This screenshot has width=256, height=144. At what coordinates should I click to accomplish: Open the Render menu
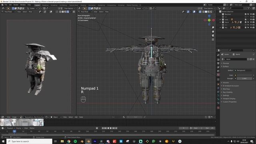(x=16, y=5)
